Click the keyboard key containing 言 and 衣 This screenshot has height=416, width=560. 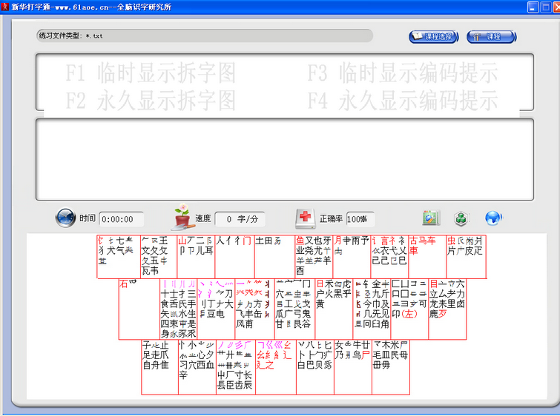coord(389,257)
